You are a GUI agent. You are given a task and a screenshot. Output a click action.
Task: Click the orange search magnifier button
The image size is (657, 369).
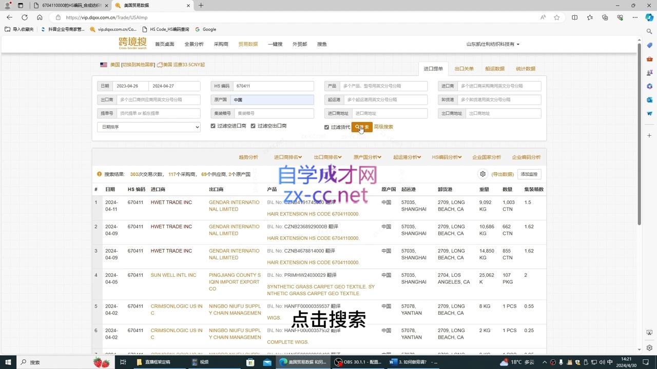coord(362,127)
